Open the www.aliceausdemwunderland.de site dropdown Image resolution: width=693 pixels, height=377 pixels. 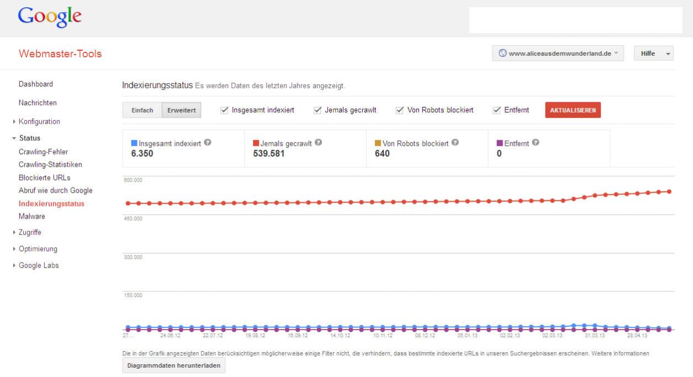558,53
